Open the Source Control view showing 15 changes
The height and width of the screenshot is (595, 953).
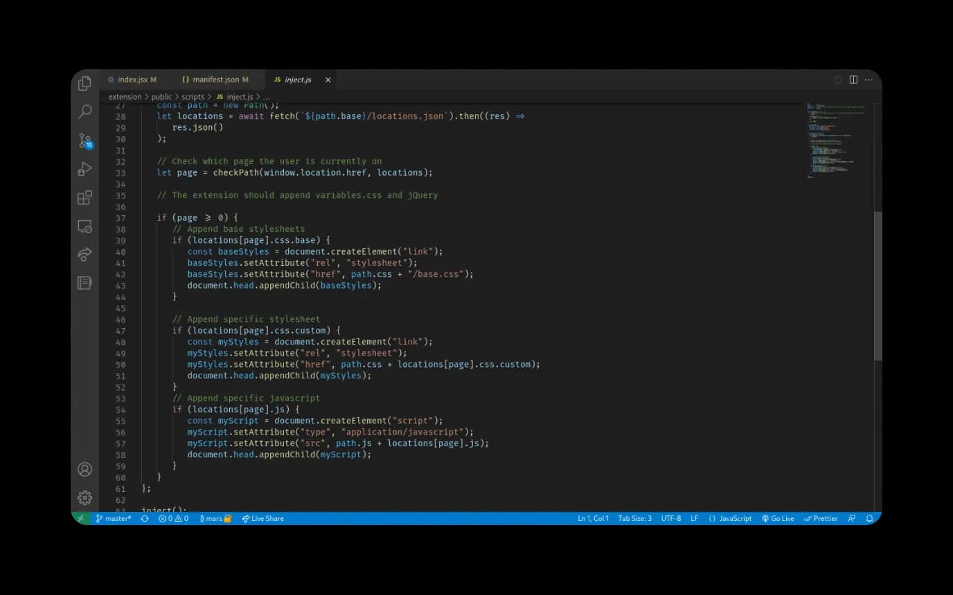(84, 140)
